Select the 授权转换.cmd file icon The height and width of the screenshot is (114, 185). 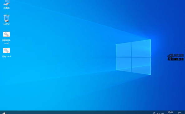point(6,38)
